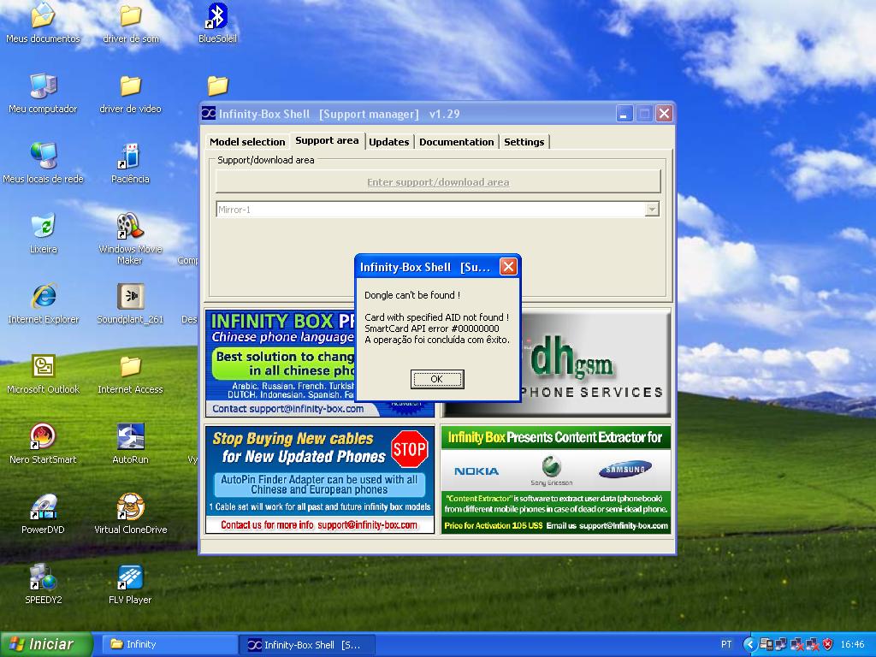Open the Virtual CloneDrive icon
Image resolution: width=876 pixels, height=657 pixels.
click(x=131, y=514)
